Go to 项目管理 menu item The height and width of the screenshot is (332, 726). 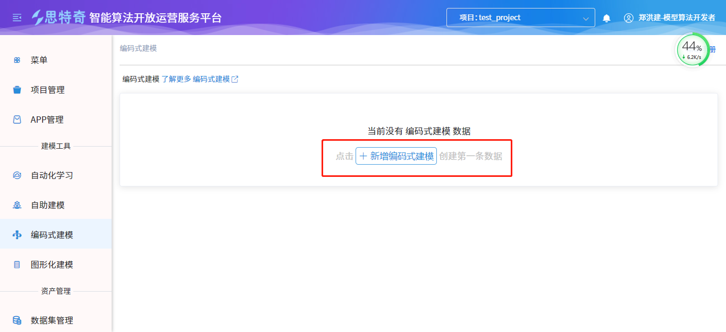coord(56,90)
